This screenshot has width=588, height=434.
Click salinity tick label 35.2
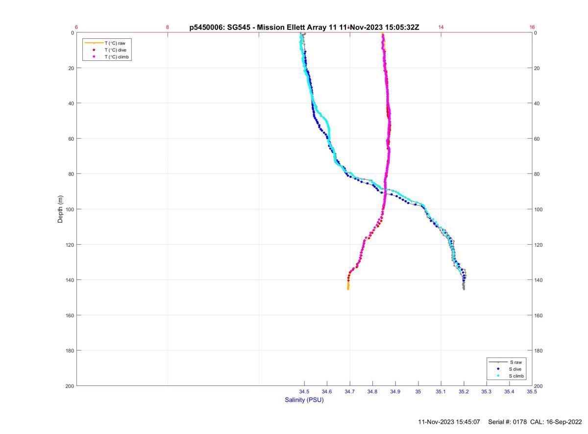point(464,391)
